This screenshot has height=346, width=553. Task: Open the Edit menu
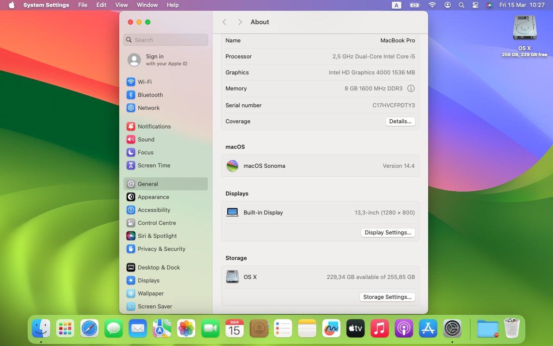[101, 5]
